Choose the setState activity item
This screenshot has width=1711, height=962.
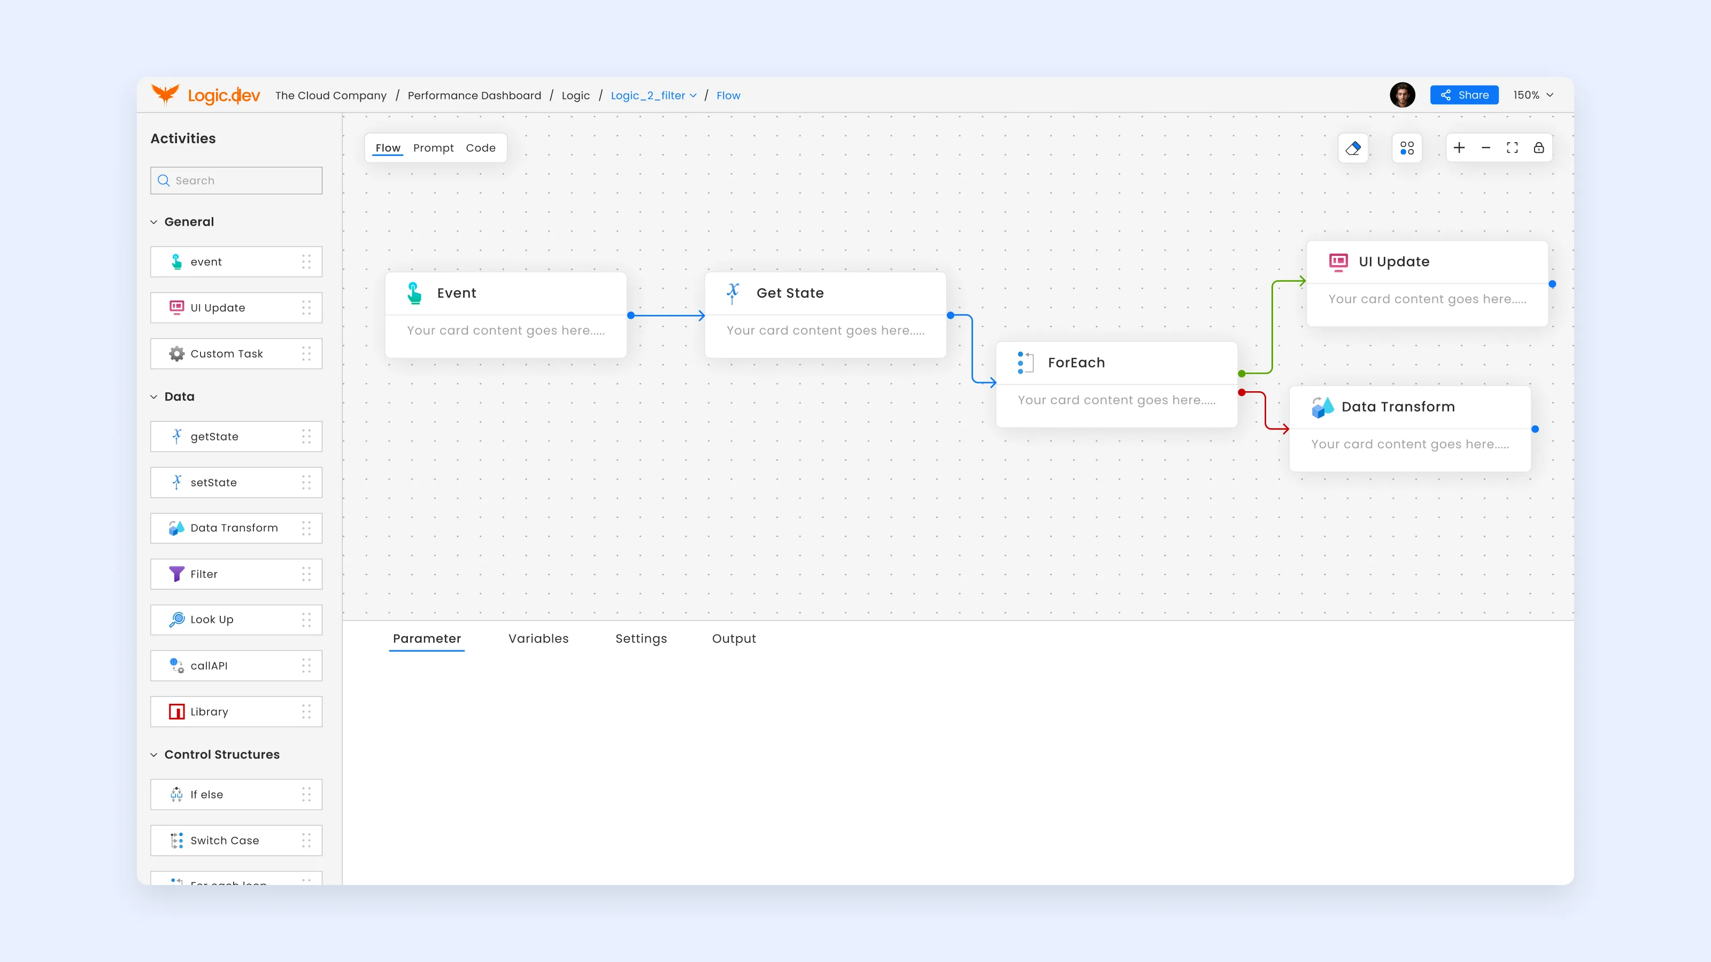tap(236, 483)
